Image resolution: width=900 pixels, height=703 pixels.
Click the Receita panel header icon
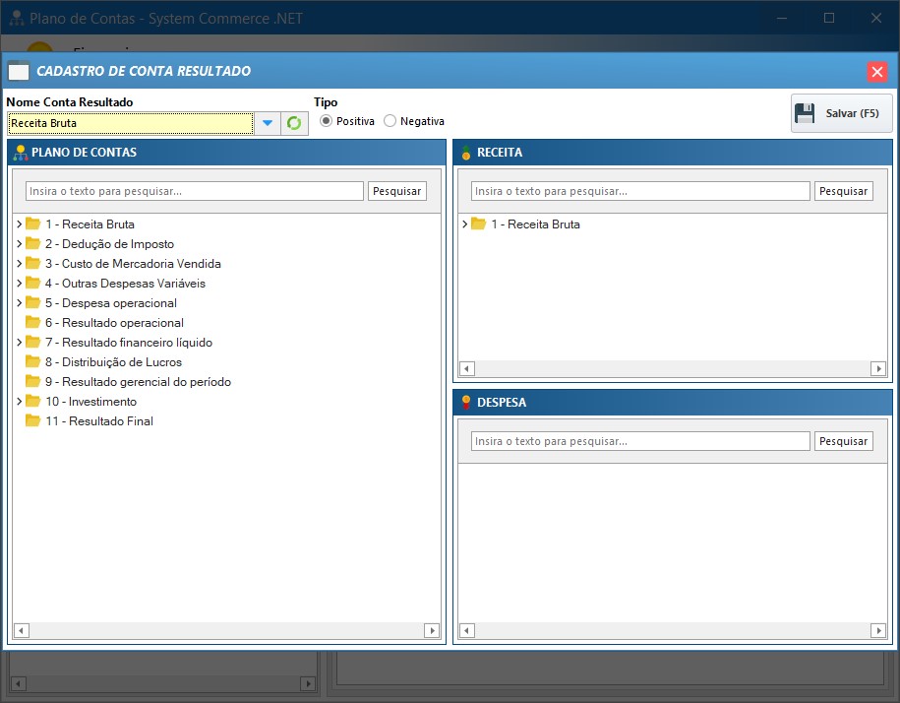(x=465, y=153)
